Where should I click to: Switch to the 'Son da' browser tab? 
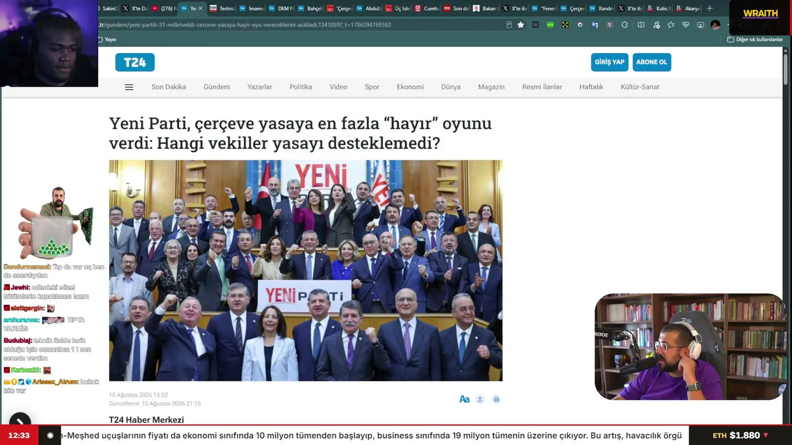tap(457, 9)
